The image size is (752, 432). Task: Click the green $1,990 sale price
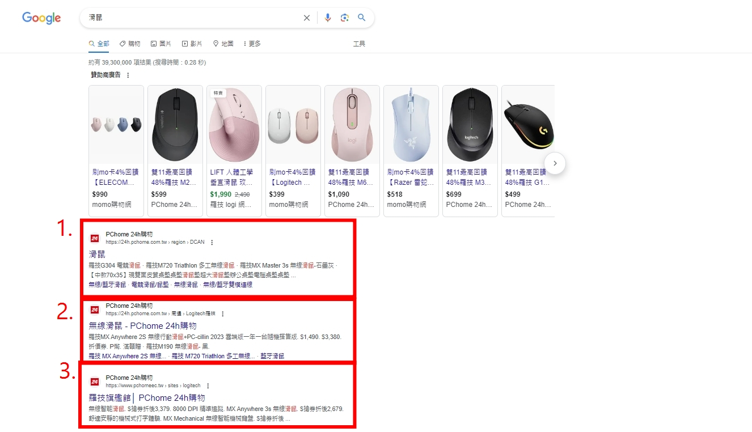221,194
